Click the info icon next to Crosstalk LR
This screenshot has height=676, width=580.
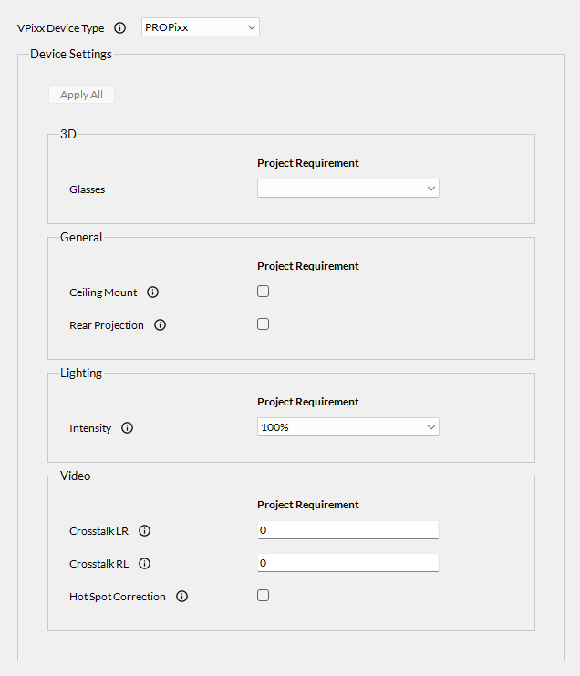[x=144, y=531]
